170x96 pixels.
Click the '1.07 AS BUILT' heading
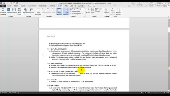tap(52, 80)
